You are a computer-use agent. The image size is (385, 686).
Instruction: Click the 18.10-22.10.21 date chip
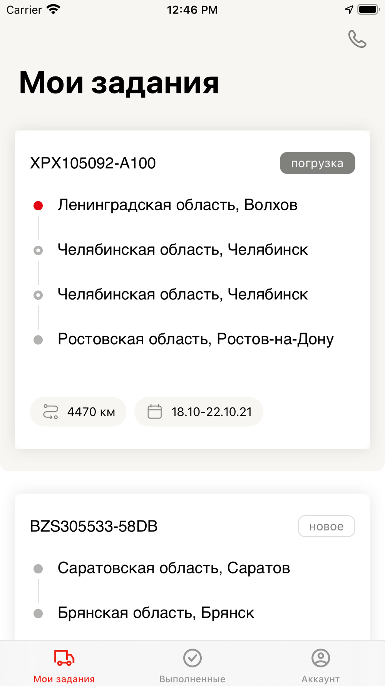point(199,412)
